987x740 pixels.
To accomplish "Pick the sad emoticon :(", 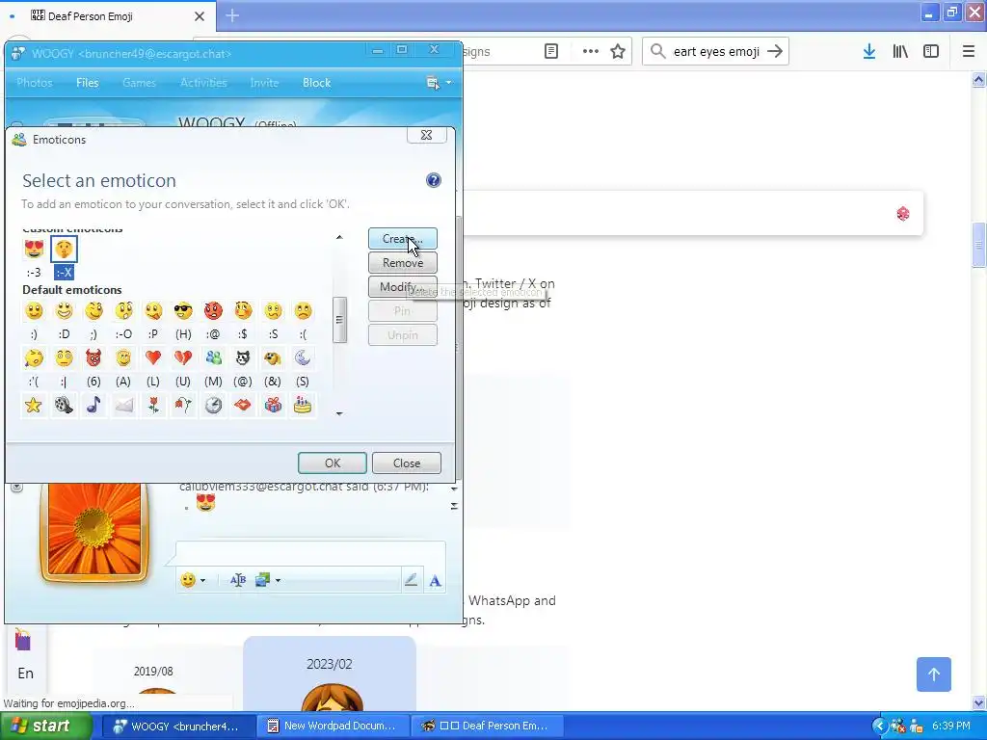I will [303, 311].
